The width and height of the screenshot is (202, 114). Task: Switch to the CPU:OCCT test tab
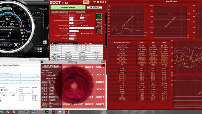point(55,12)
